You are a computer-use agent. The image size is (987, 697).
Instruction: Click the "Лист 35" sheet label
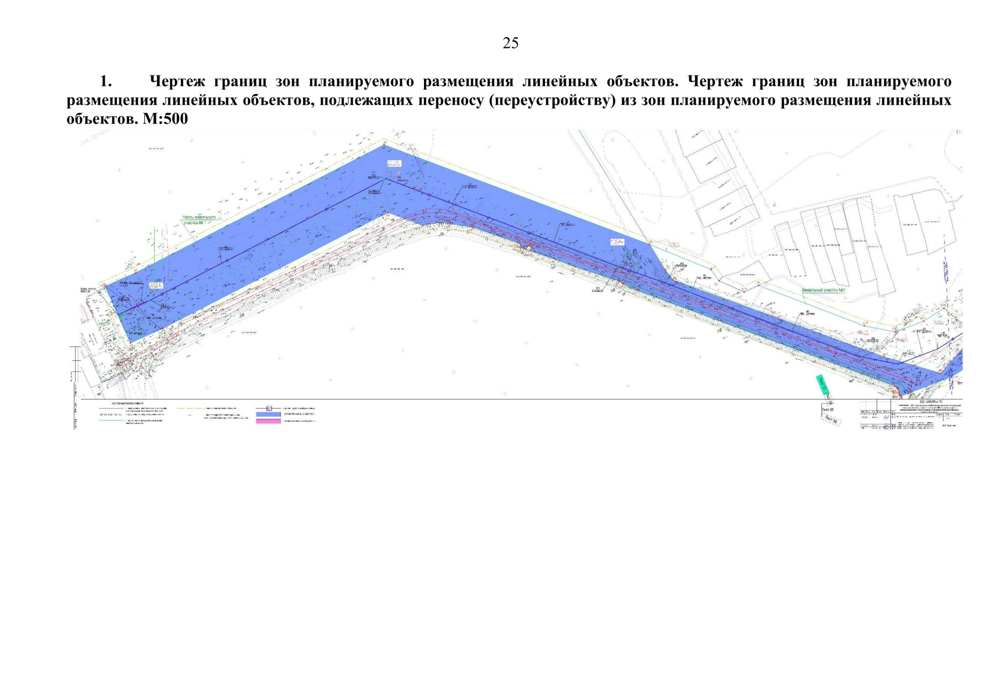826,409
